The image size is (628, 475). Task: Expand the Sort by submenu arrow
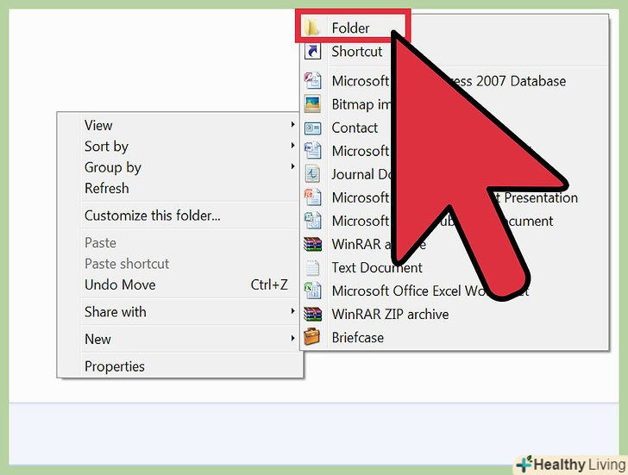tap(292, 146)
